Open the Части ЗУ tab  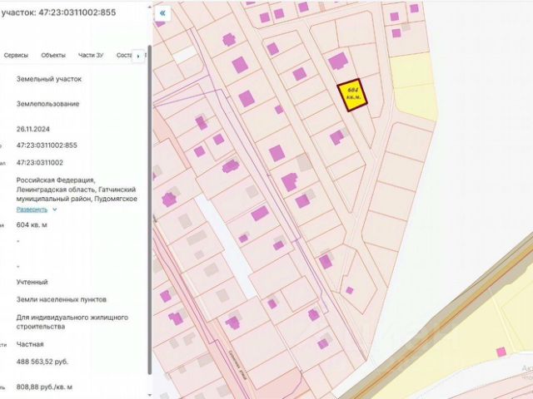91,56
